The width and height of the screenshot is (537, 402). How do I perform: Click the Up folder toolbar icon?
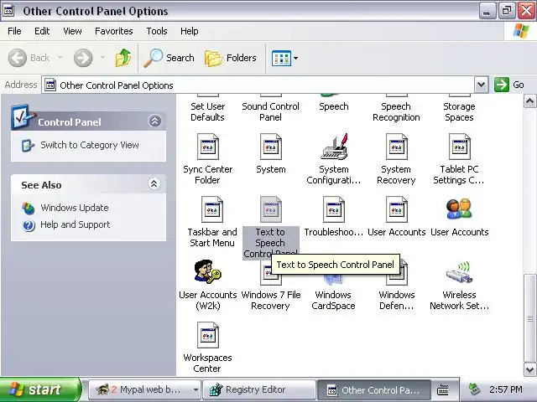tap(123, 58)
